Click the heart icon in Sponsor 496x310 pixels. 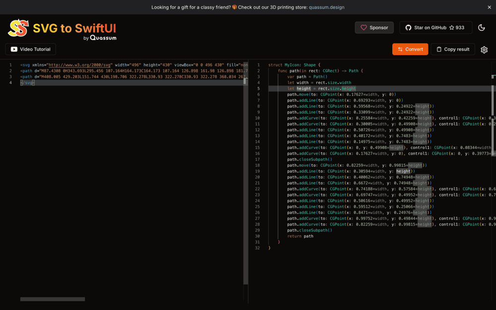tap(364, 27)
